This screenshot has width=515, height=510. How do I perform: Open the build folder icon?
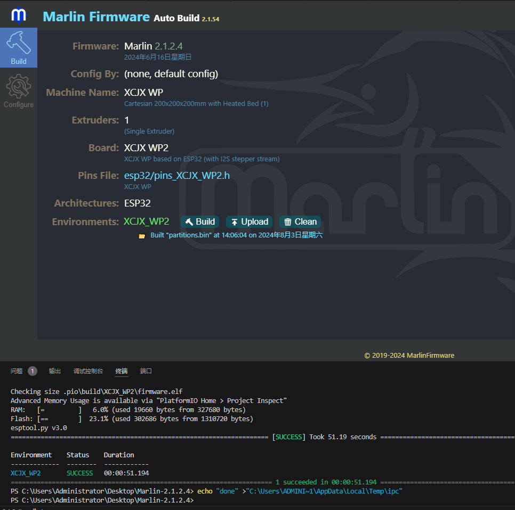click(142, 236)
